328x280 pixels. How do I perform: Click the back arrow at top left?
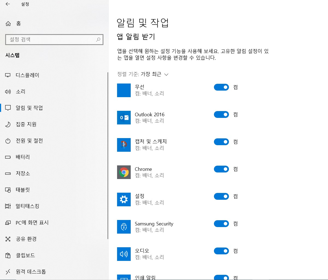point(7,4)
